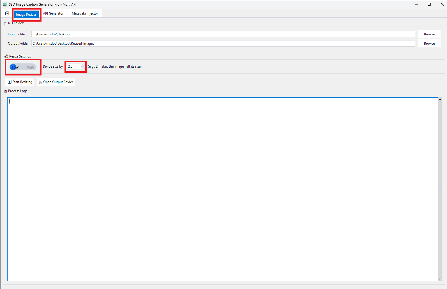Viewport: 447px width, 289px height.
Task: Browse for the Input Folder
Action: [429, 34]
